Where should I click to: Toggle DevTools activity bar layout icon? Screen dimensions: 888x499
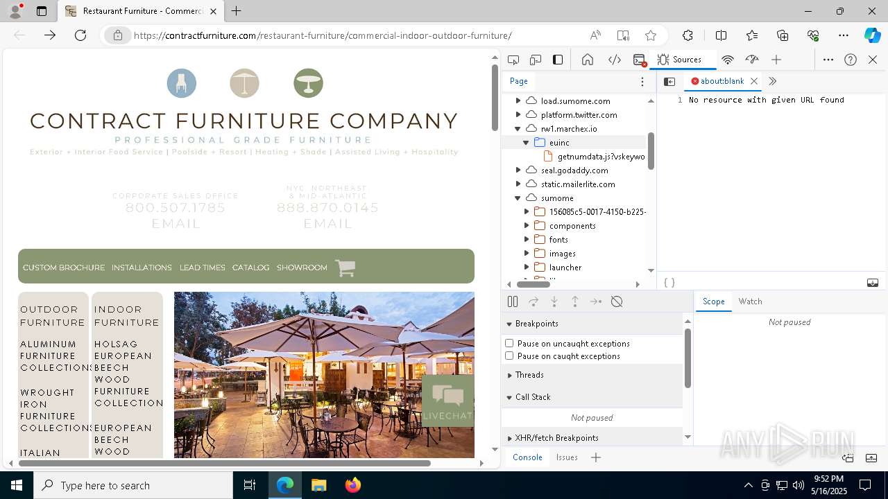point(558,60)
